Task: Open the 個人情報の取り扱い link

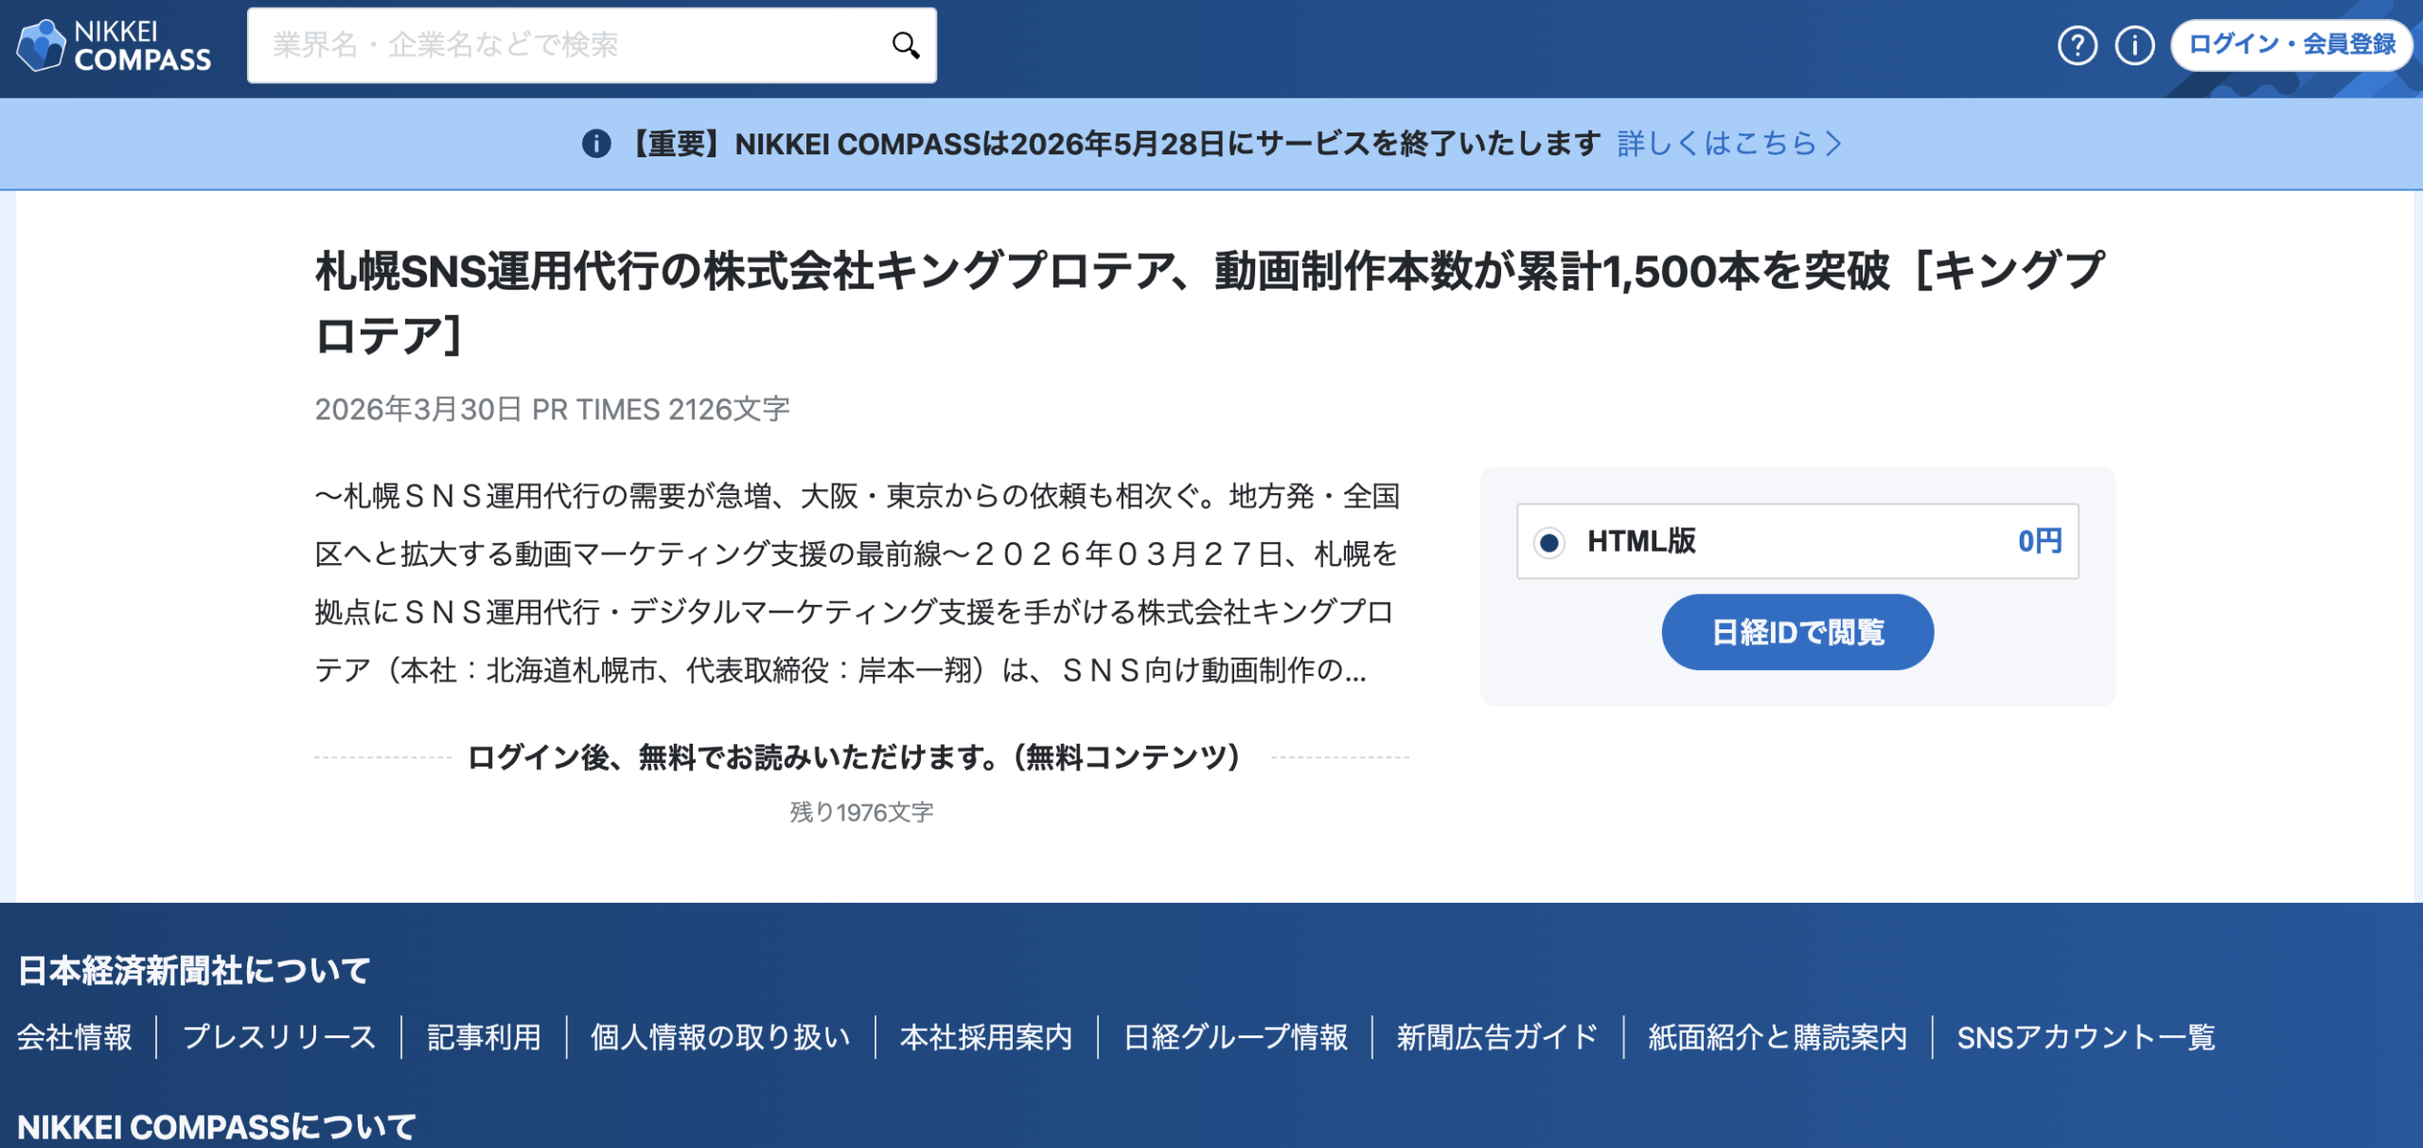Action: [x=720, y=1037]
